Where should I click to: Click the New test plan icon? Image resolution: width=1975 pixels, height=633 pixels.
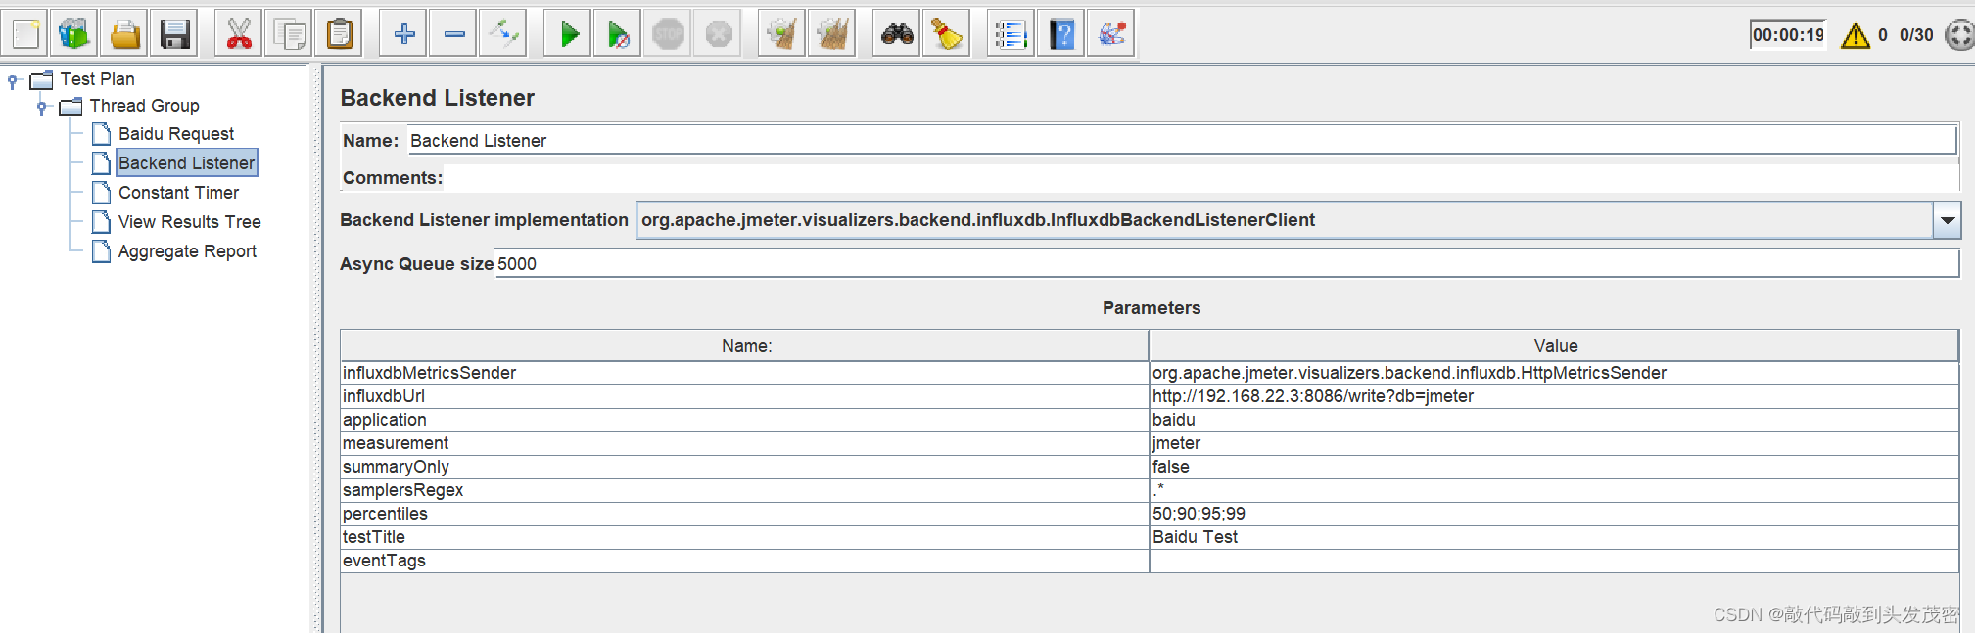[24, 34]
